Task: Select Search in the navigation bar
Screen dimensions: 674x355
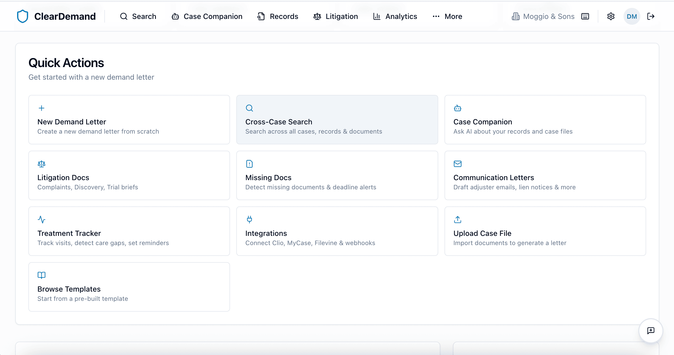Action: [138, 16]
